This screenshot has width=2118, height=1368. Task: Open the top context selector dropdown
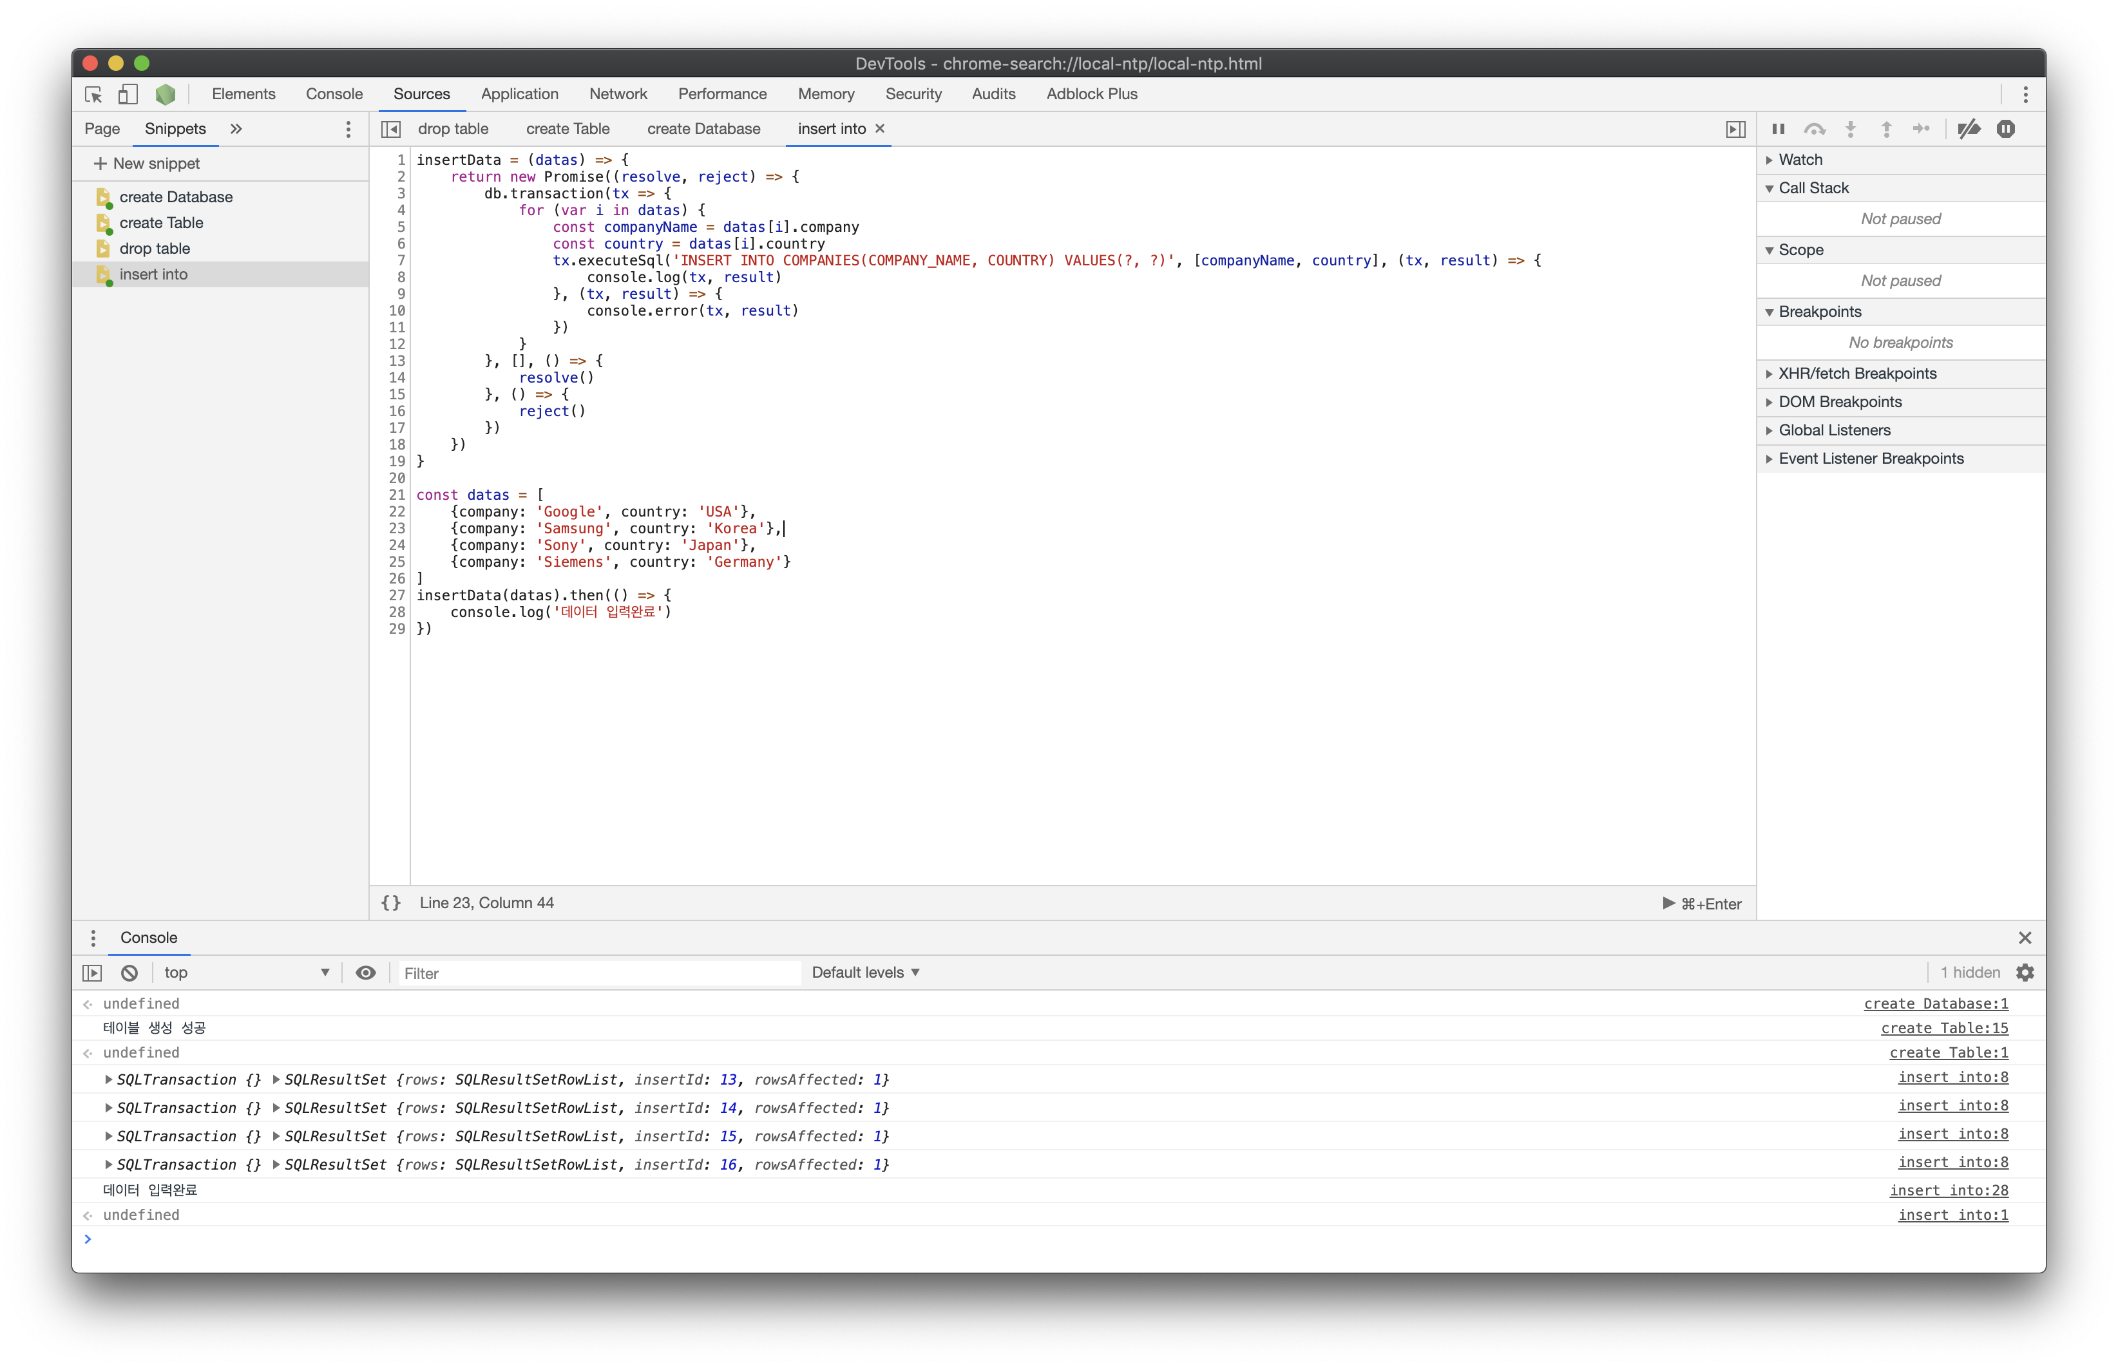pos(246,973)
